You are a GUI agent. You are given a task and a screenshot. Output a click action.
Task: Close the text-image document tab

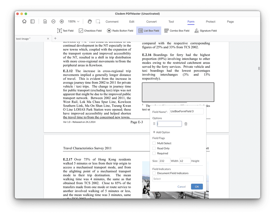48,39
